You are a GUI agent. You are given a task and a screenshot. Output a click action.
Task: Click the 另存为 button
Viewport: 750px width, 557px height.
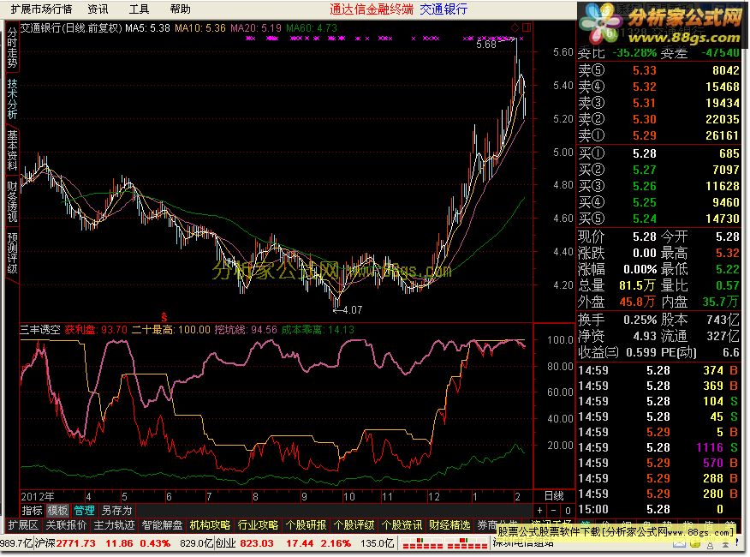point(116,511)
